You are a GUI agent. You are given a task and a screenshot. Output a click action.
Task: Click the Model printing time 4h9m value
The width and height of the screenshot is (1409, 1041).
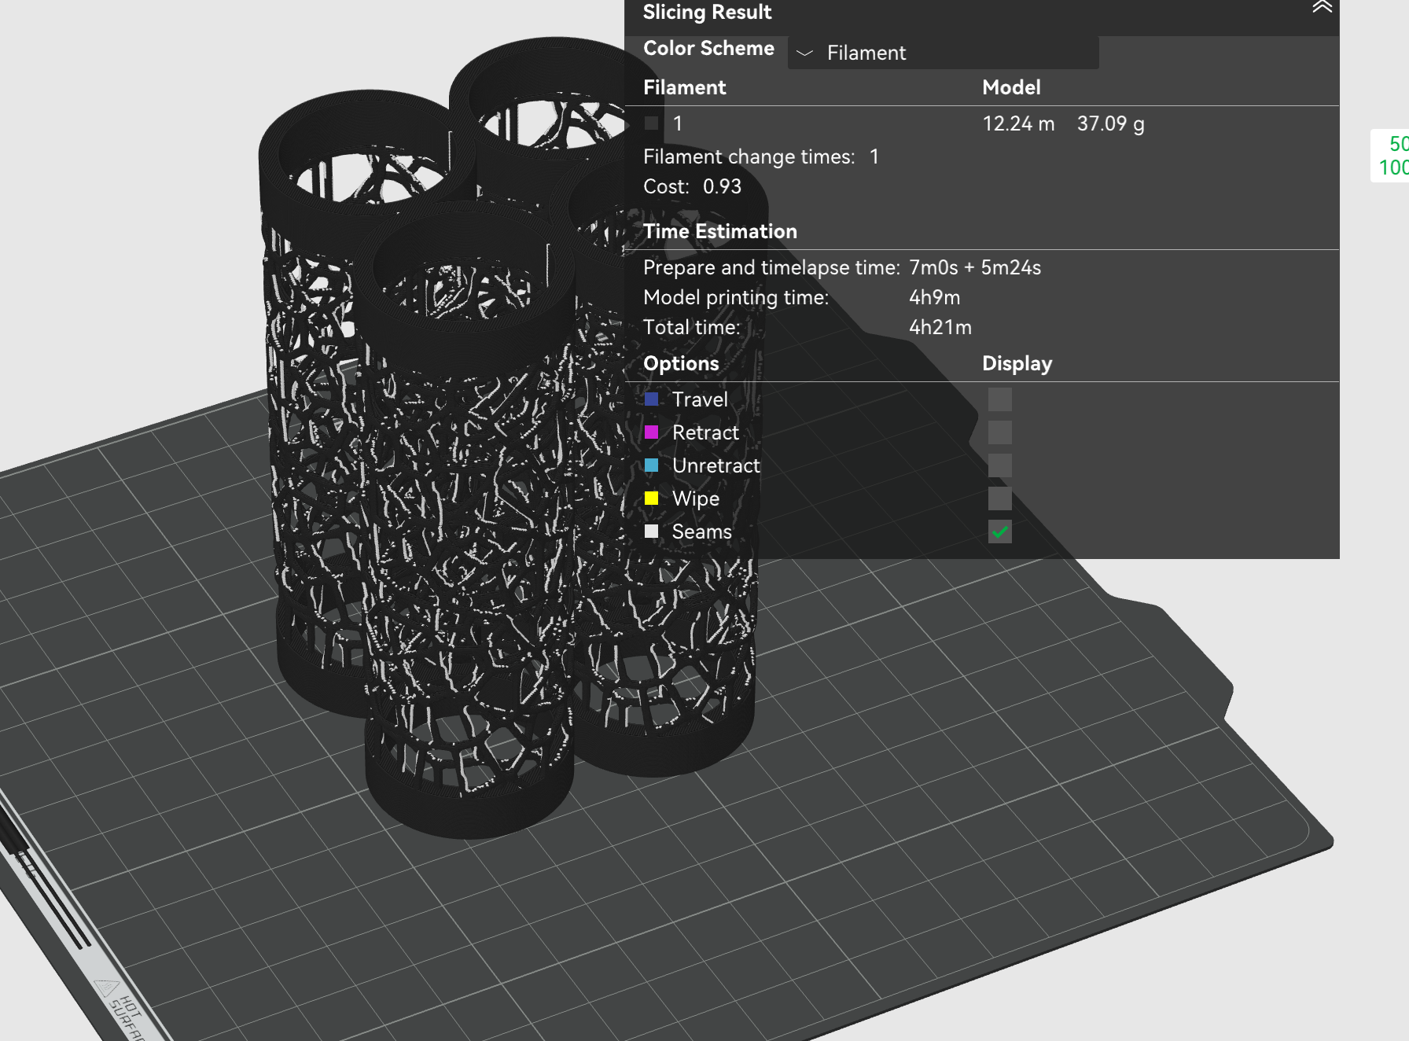point(934,297)
